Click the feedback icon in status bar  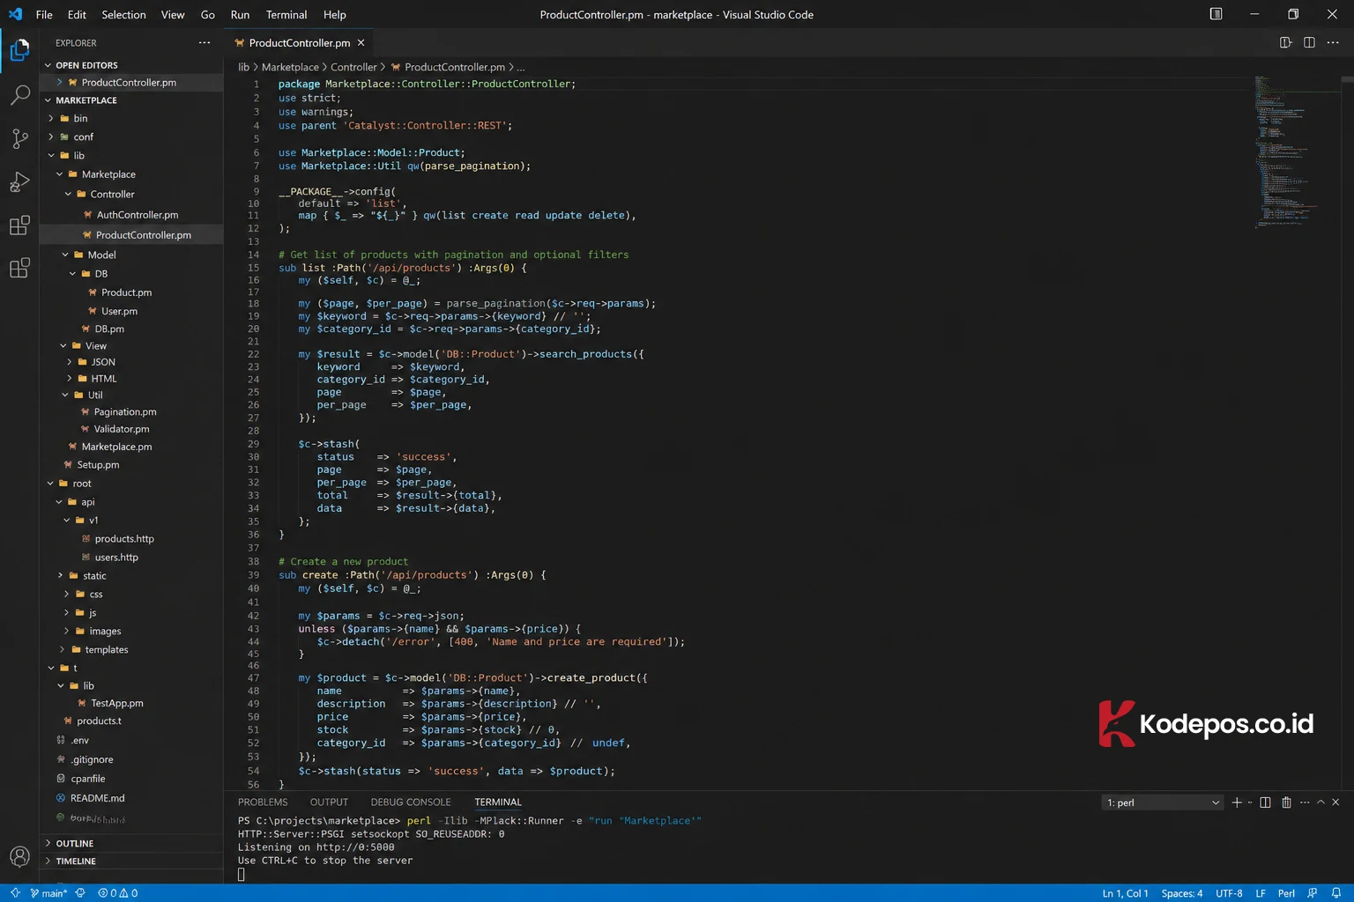coord(1313,893)
